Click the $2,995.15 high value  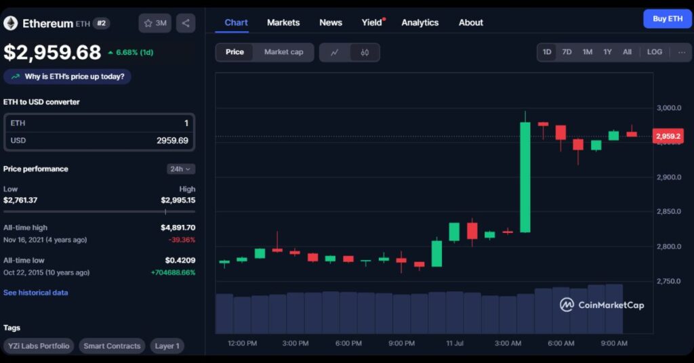[178, 200]
